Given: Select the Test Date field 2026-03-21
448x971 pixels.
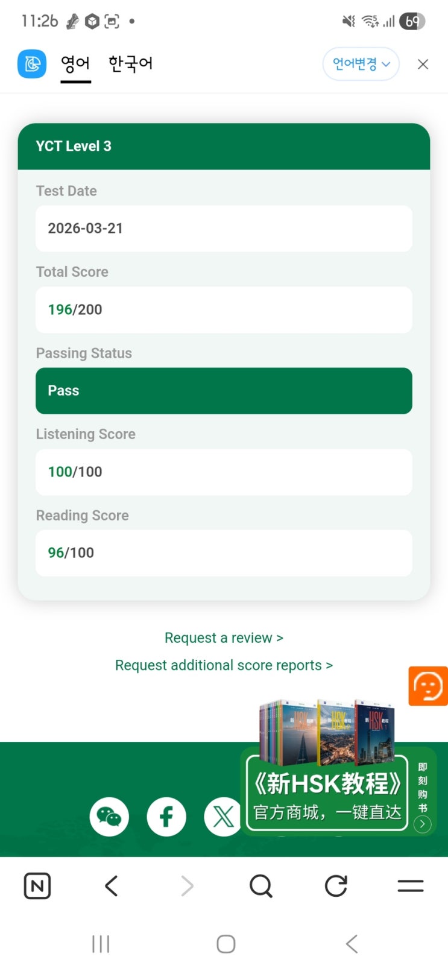Looking at the screenshot, I should [224, 229].
